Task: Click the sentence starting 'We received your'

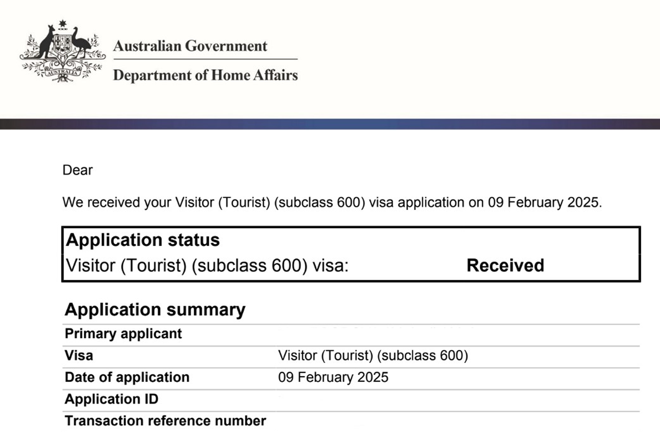Action: 332,203
